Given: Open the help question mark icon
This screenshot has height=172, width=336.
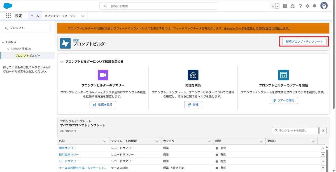Looking at the screenshot, I should tap(300, 6).
